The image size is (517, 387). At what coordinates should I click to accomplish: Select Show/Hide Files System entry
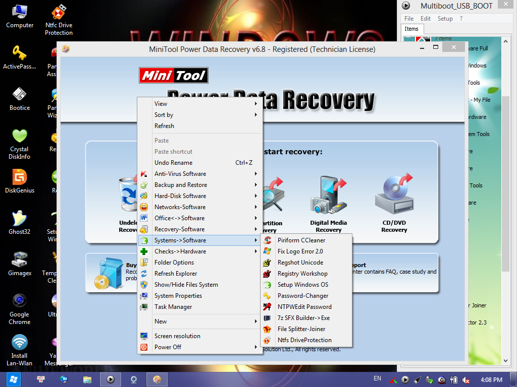pos(200,285)
